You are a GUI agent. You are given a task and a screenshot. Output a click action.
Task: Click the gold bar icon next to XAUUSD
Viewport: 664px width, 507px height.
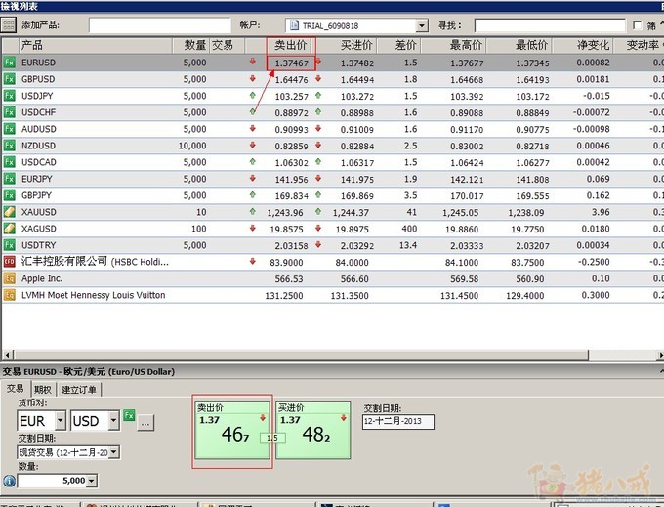click(x=10, y=212)
